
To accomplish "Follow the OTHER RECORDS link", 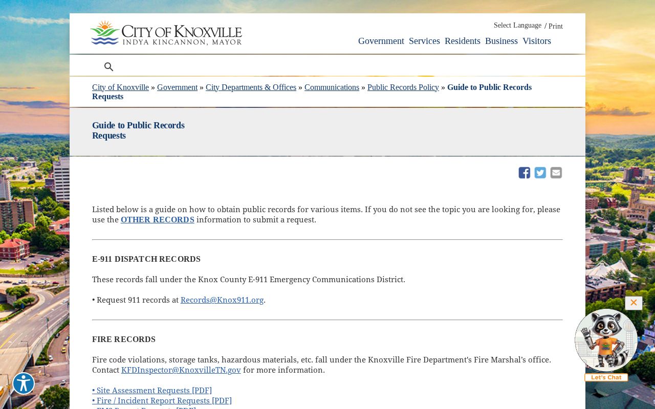I will coord(158,220).
